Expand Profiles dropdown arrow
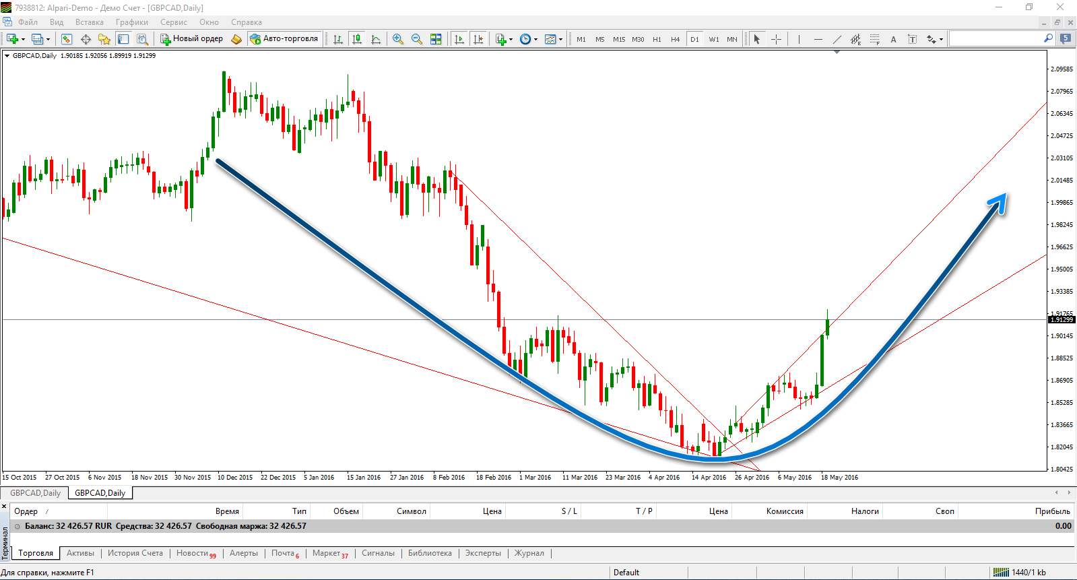The image size is (1077, 580). pos(48,39)
